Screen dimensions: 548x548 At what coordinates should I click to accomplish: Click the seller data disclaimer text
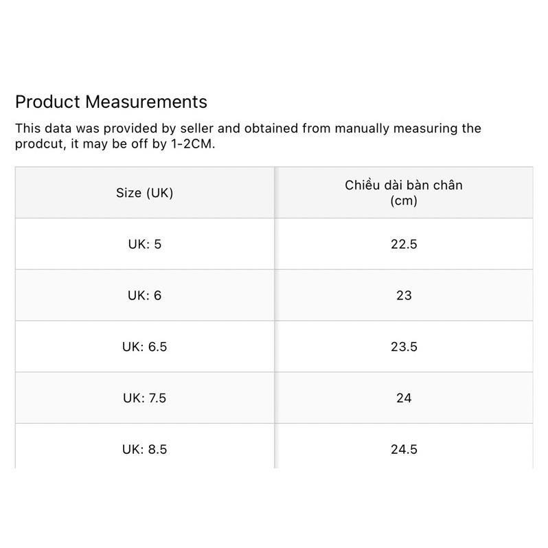point(248,136)
